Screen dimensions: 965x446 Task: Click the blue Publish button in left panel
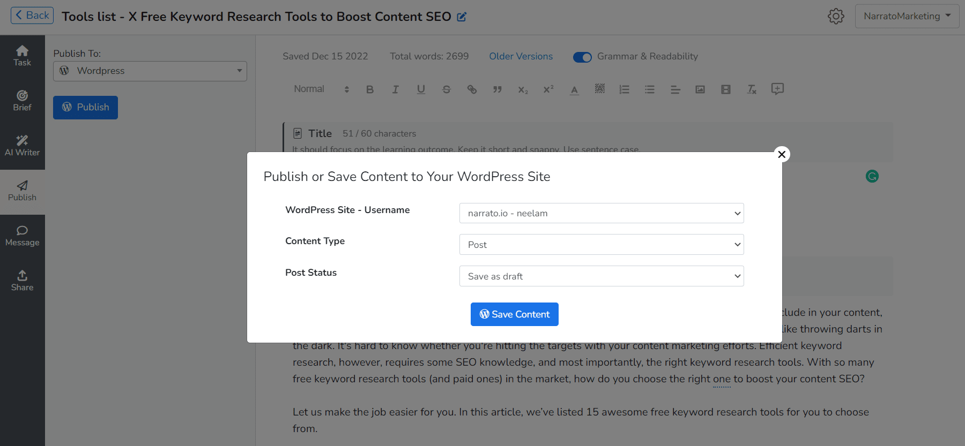(x=85, y=107)
